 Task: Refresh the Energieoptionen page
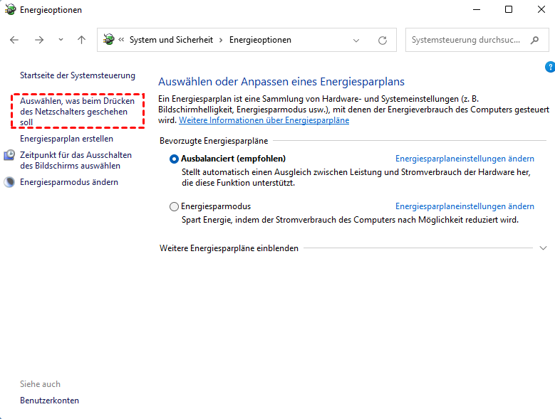click(383, 41)
